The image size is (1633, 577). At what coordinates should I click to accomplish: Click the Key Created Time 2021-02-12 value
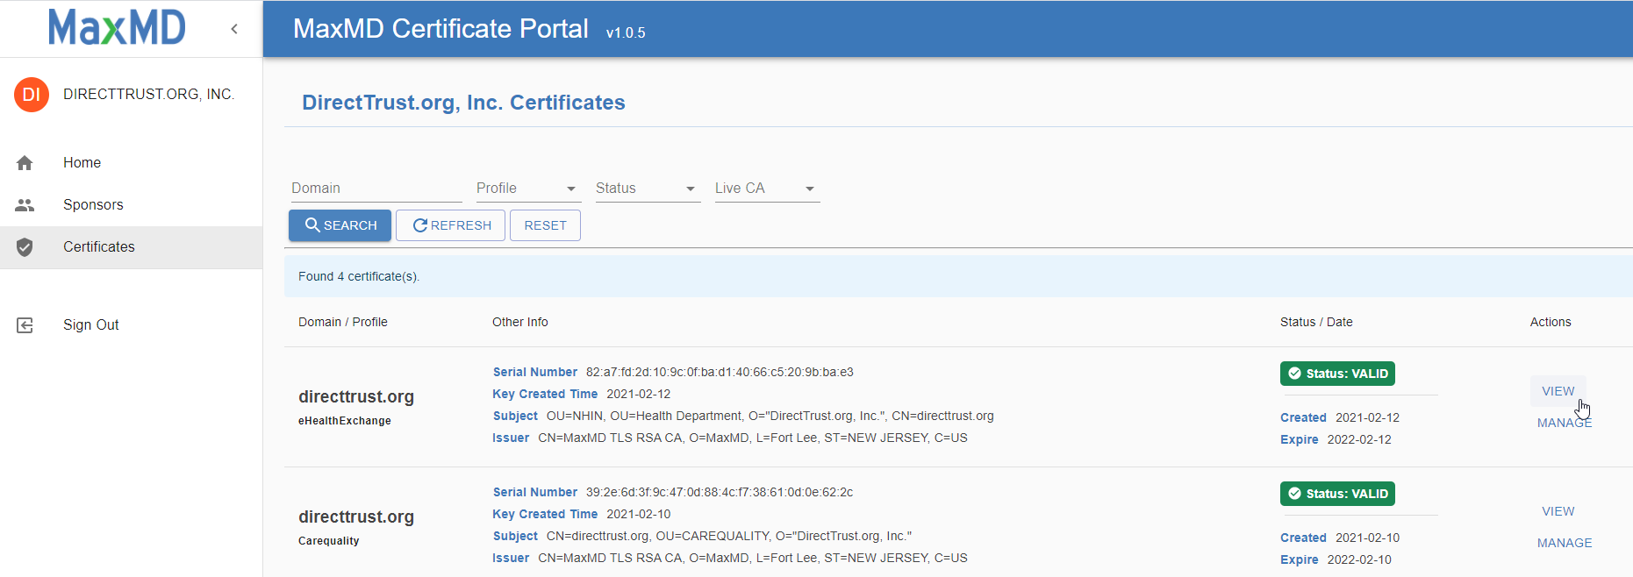(x=638, y=394)
